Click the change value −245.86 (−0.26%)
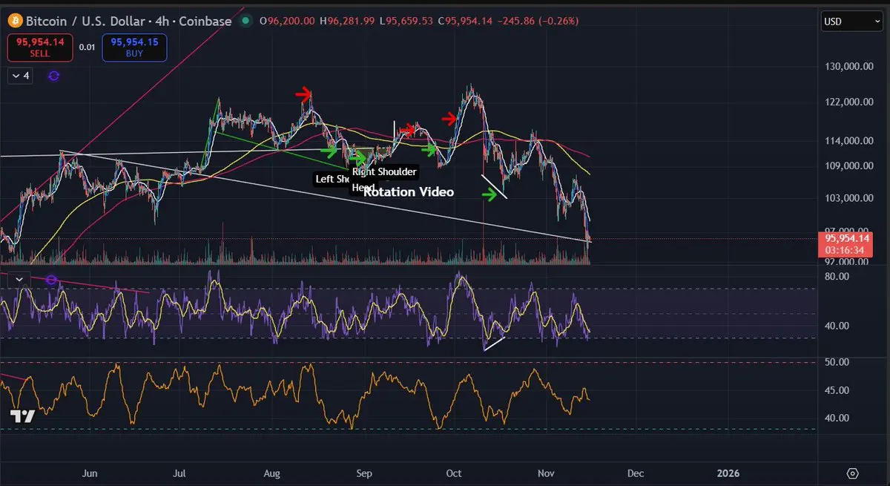This screenshot has width=890, height=486. (x=538, y=21)
